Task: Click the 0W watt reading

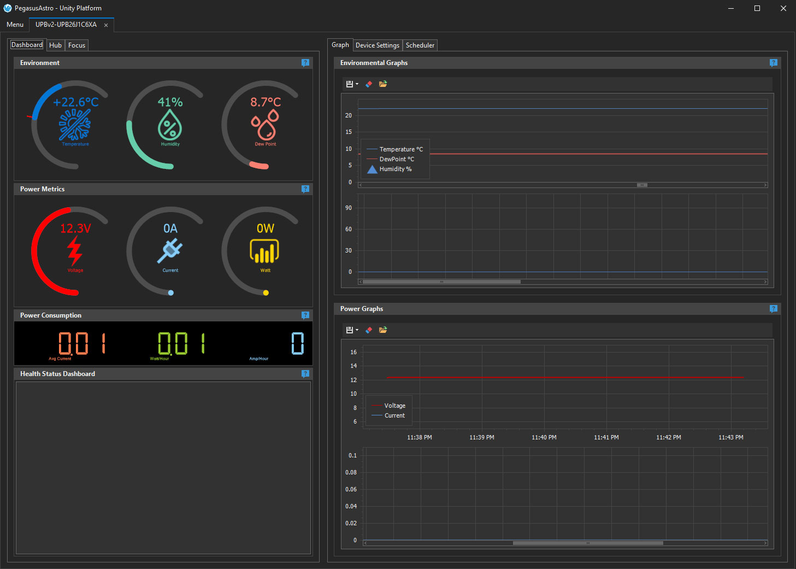Action: 266,228
